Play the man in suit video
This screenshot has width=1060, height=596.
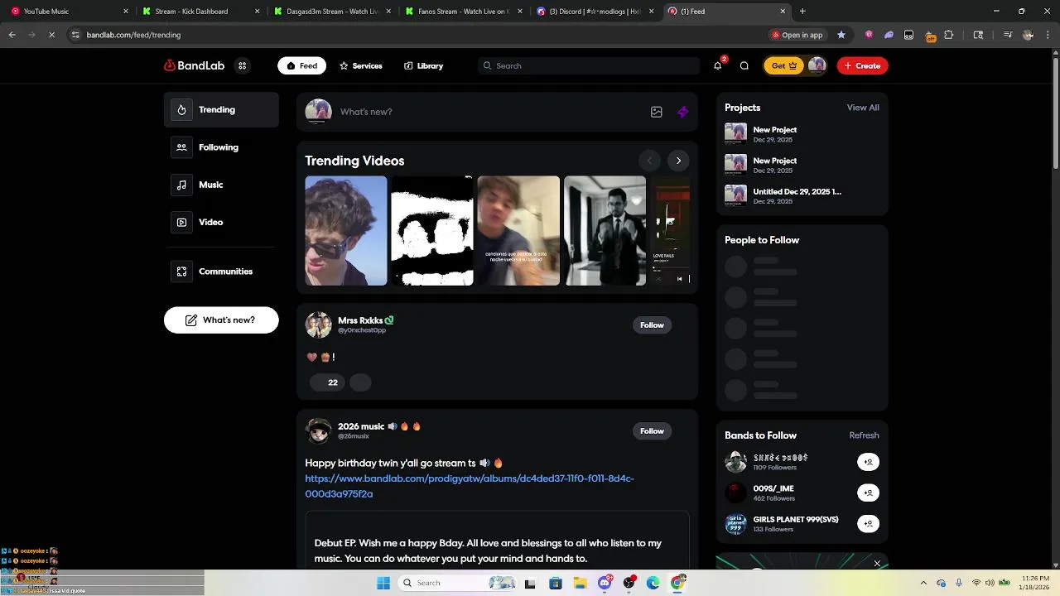(605, 231)
